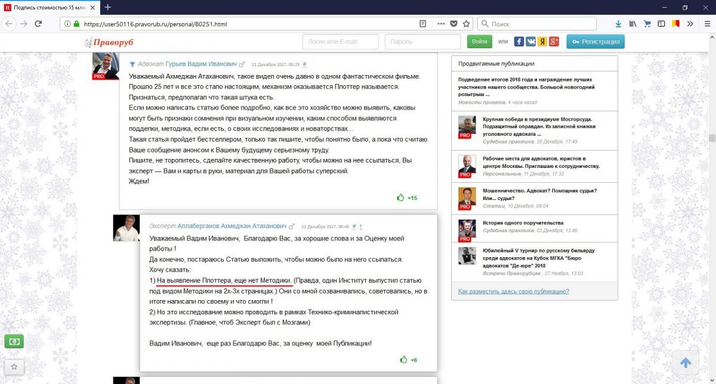Open 'Как разместить здесь свою публикацию?' link
Image resolution: width=716 pixels, height=384 pixels.
click(x=513, y=291)
